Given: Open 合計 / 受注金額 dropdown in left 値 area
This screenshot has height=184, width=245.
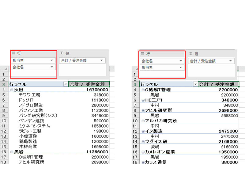Looking at the screenshot, I should tap(101, 61).
